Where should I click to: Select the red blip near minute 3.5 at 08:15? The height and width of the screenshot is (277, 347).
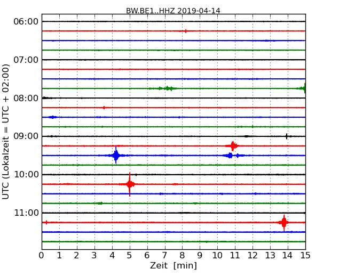pyautogui.click(x=104, y=108)
